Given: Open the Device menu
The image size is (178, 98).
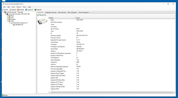Looking at the screenshot, I should pyautogui.click(x=19, y=7).
